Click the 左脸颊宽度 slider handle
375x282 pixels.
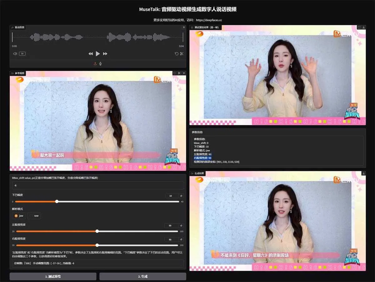(97, 231)
